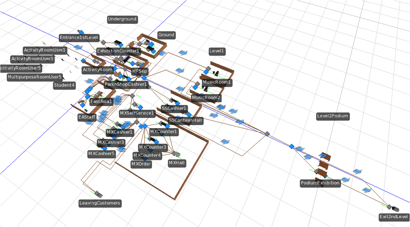The height and width of the screenshot is (227, 410).
Task: Click the brown bench above PodiumExhibition label
Action: (x=324, y=165)
